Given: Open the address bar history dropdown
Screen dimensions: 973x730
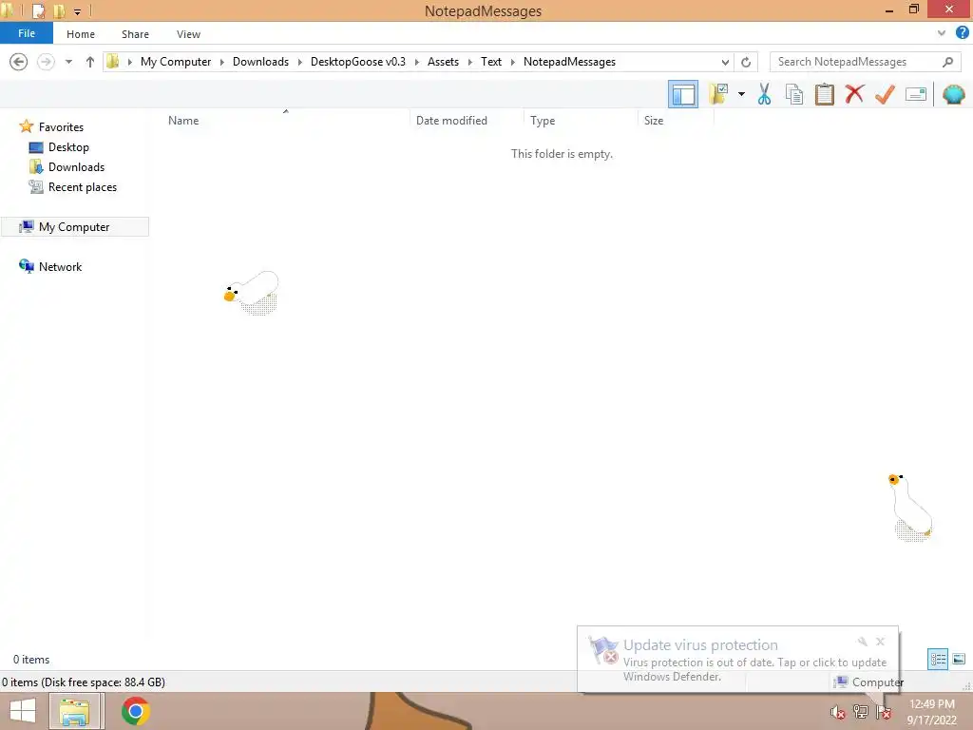Looking at the screenshot, I should (725, 62).
